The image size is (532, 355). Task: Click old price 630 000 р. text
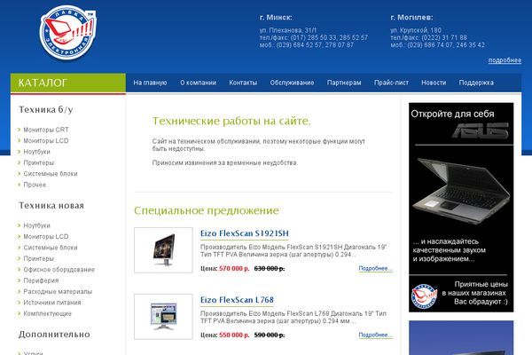pyautogui.click(x=270, y=268)
